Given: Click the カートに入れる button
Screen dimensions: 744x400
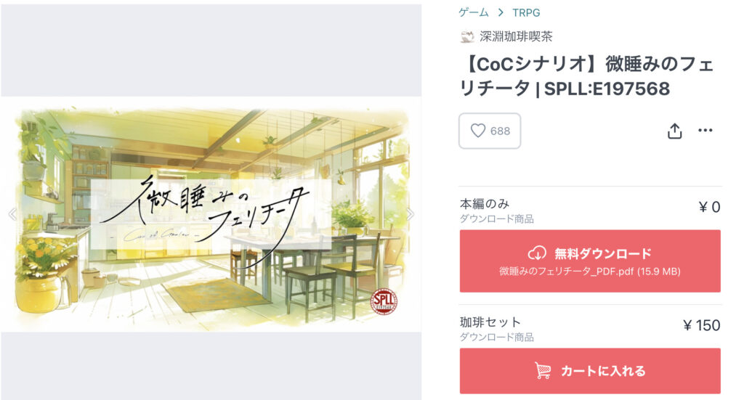Looking at the screenshot, I should click(590, 371).
